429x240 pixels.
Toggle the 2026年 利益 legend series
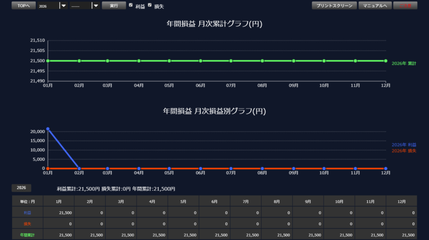point(404,145)
